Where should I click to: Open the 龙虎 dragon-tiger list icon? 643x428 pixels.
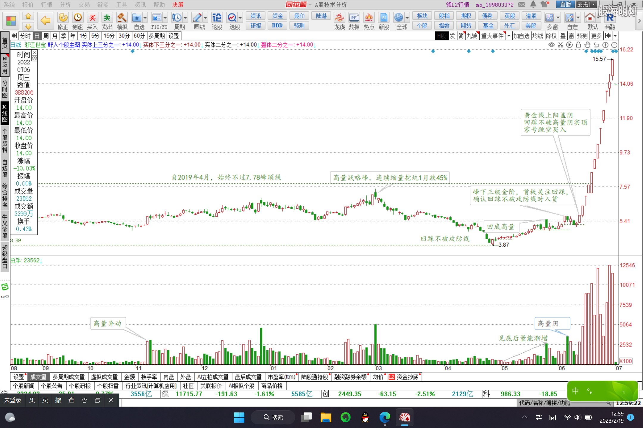pos(339,21)
